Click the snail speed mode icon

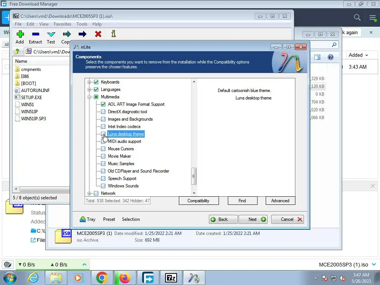tap(8, 264)
